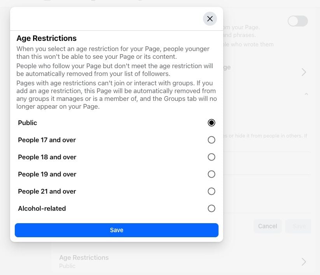This screenshot has width=320, height=275.
Task: Select People 21 and over radio button
Action: click(211, 191)
